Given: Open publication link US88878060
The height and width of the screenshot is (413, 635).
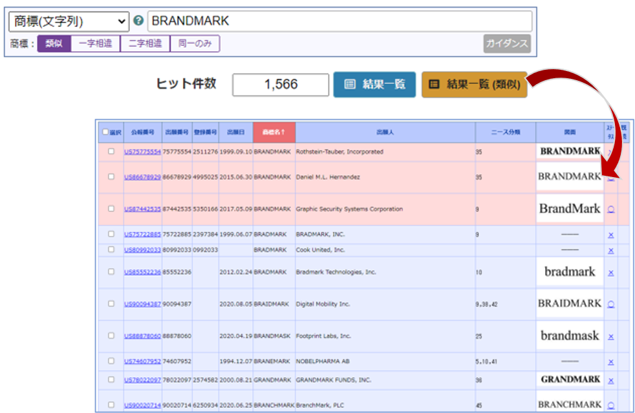Looking at the screenshot, I should click(142, 336).
